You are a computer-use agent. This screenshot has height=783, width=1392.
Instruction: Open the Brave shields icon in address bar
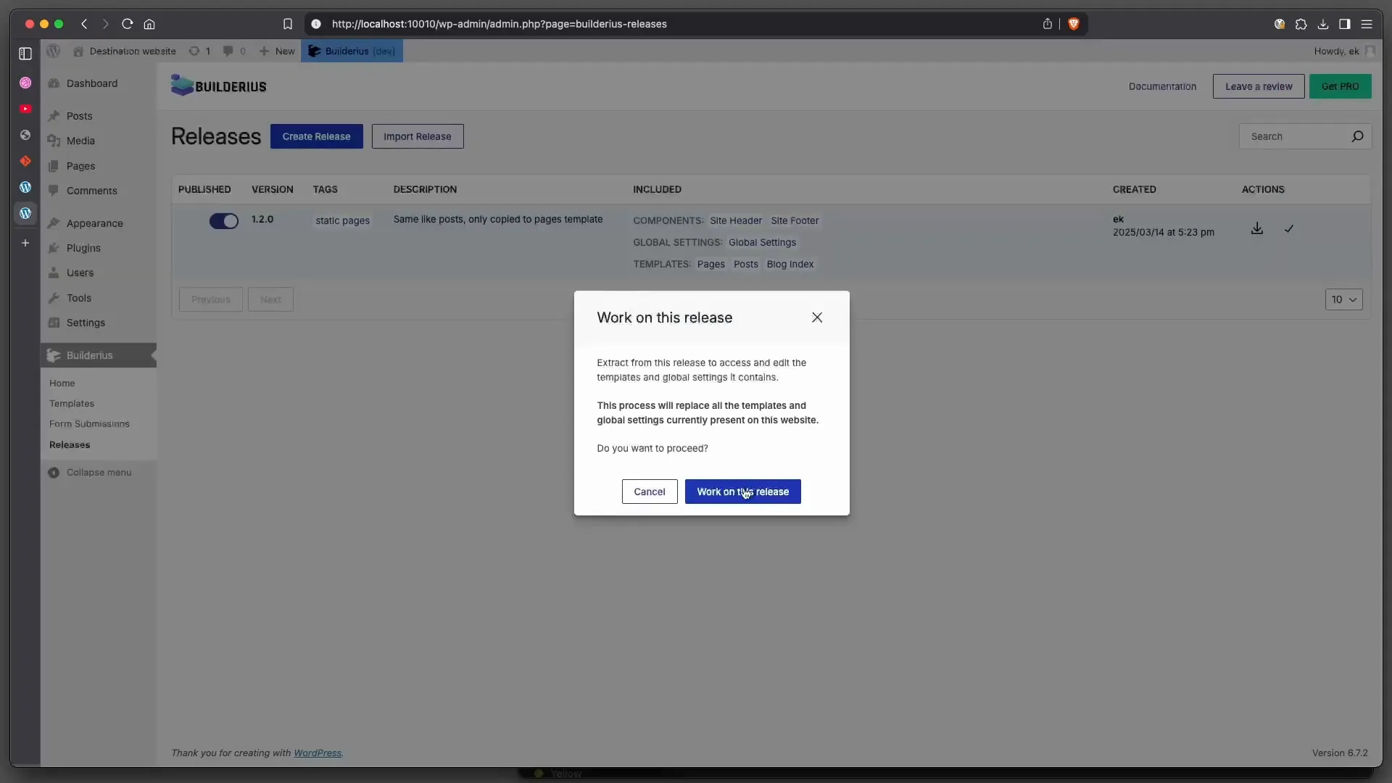(1074, 24)
